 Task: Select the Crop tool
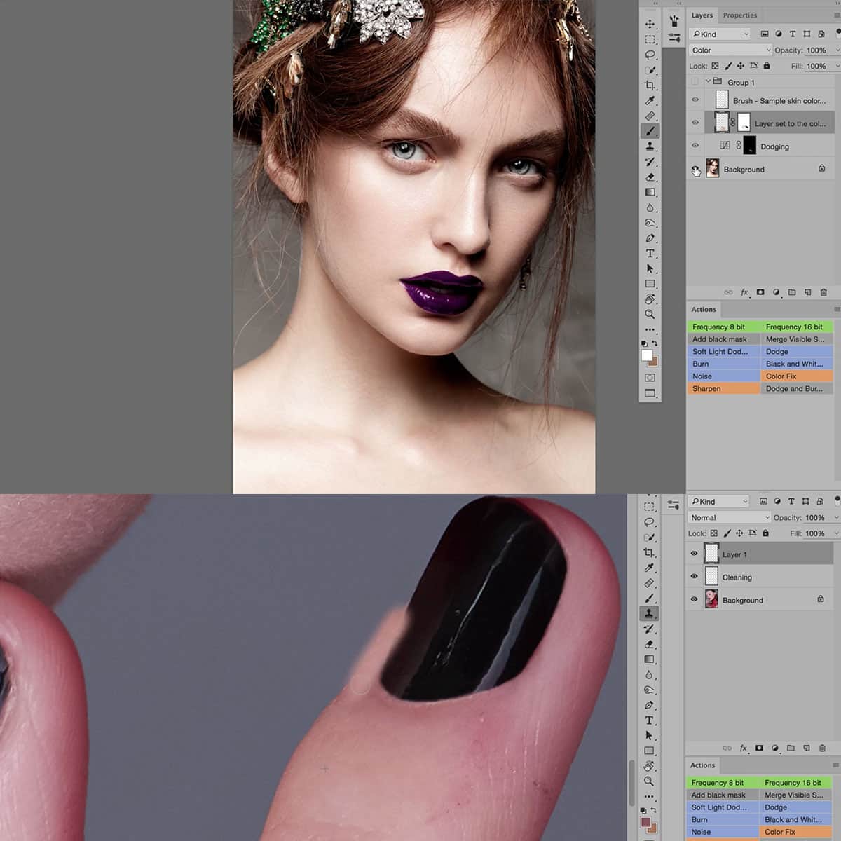649,86
